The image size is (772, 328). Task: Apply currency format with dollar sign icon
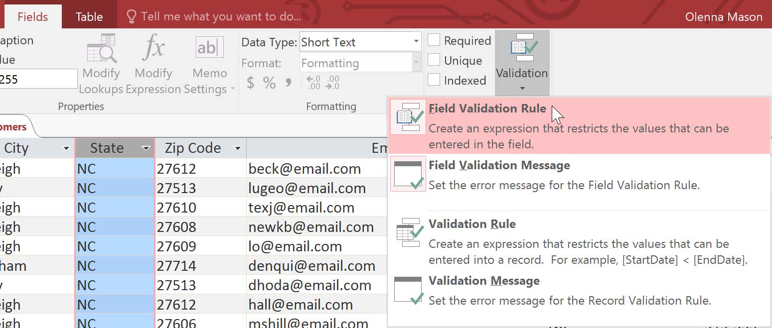pos(250,83)
